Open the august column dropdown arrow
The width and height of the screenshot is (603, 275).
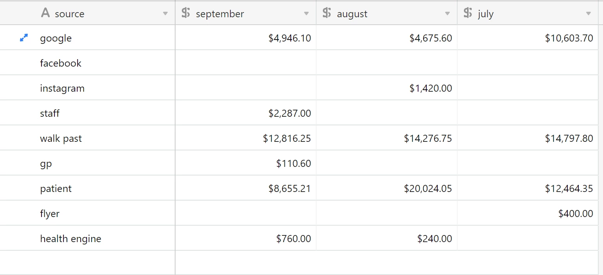pos(447,14)
